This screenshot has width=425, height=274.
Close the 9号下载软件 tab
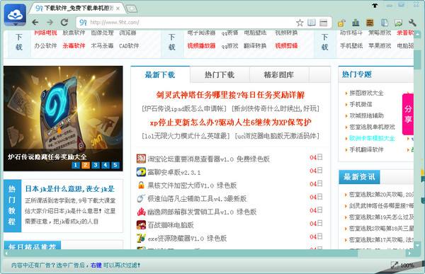click(118, 8)
